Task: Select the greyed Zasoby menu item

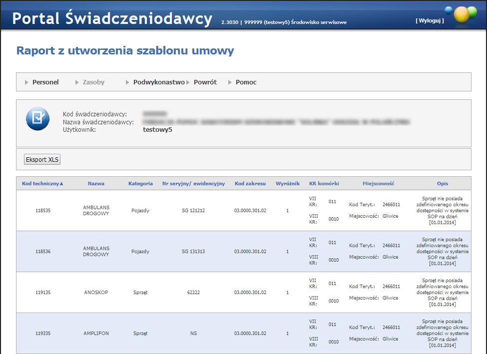Action: tap(93, 82)
